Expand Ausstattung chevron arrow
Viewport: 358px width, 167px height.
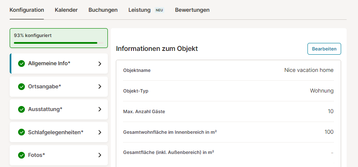(99, 109)
